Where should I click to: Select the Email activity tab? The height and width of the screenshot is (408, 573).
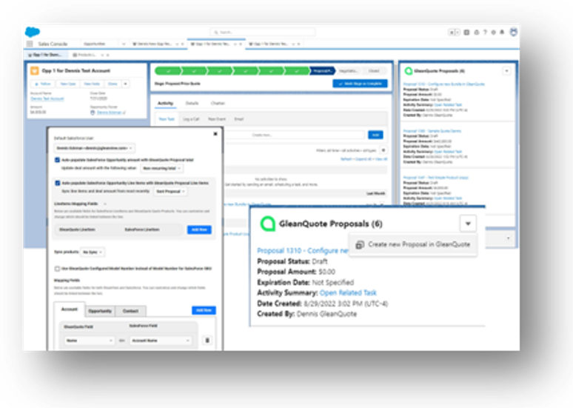tap(239, 119)
